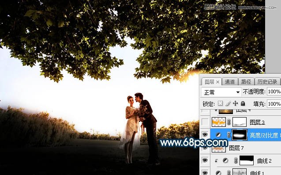Switch to the 通道 (Channels) tab
The width and height of the screenshot is (281, 175).
pos(230,82)
